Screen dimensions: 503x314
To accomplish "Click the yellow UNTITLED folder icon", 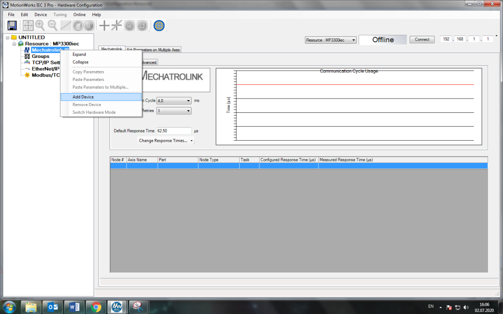I will click(14, 37).
